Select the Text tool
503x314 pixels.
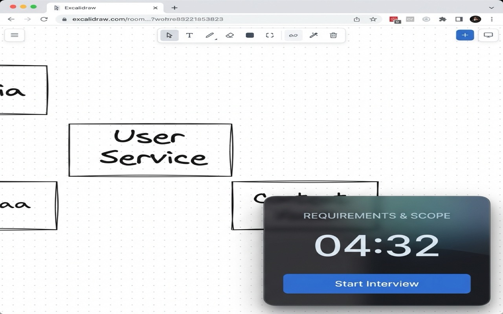tap(189, 35)
